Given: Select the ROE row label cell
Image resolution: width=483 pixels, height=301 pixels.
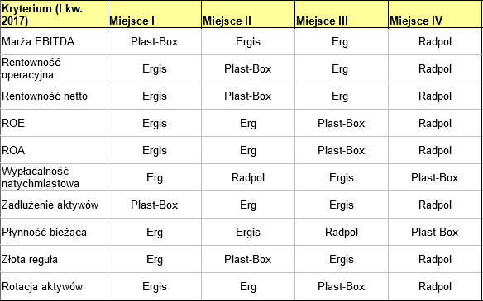Looking at the screenshot, I should coord(55,123).
